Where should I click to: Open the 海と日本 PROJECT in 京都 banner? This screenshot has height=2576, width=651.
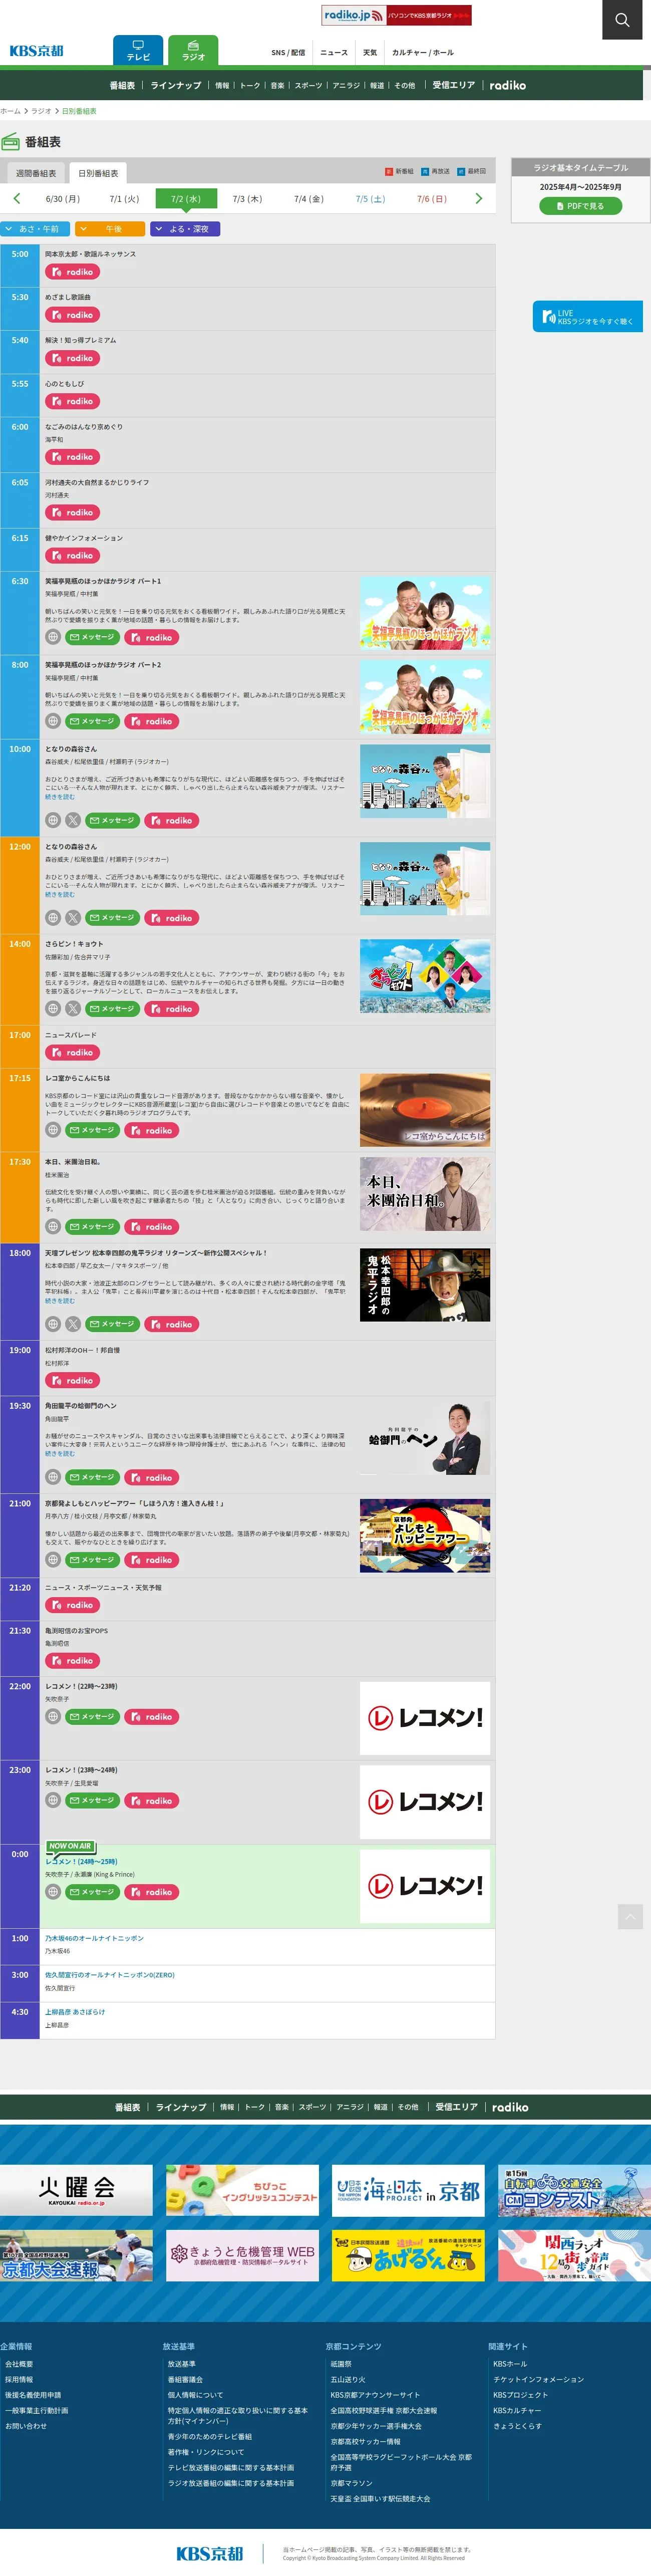coord(408,2190)
